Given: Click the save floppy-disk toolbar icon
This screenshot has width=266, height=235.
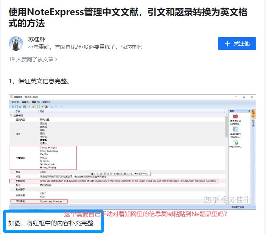Looking at the screenshot, I should pos(16,107).
